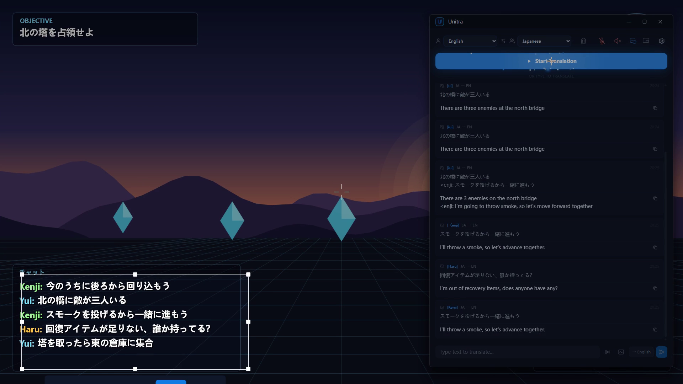Click Yui's chat line '塔を取ったら東の倉庫に集合'
Viewport: 683px width, 384px height.
[x=86, y=343]
